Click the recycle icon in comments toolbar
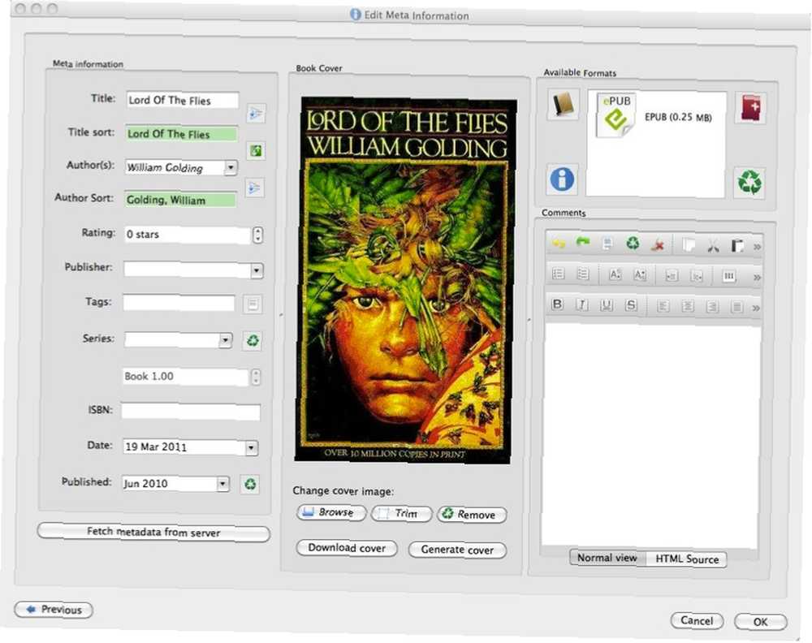 pos(633,243)
